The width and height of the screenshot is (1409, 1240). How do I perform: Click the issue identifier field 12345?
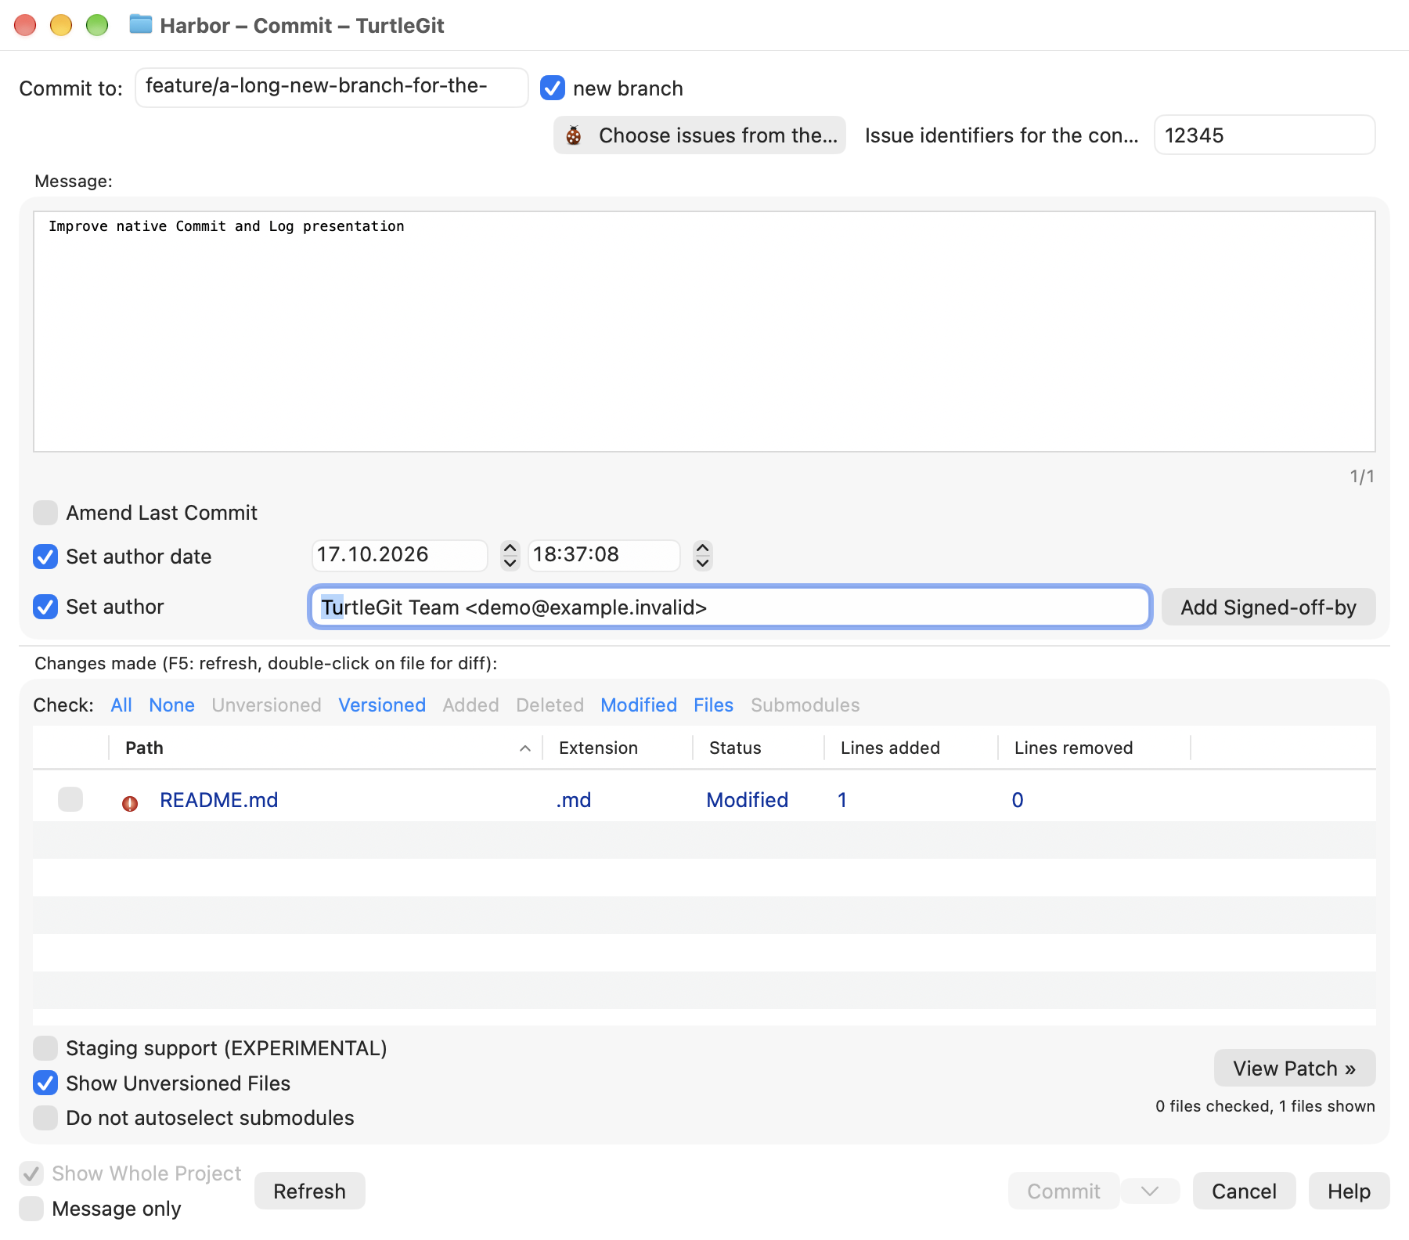click(1265, 135)
